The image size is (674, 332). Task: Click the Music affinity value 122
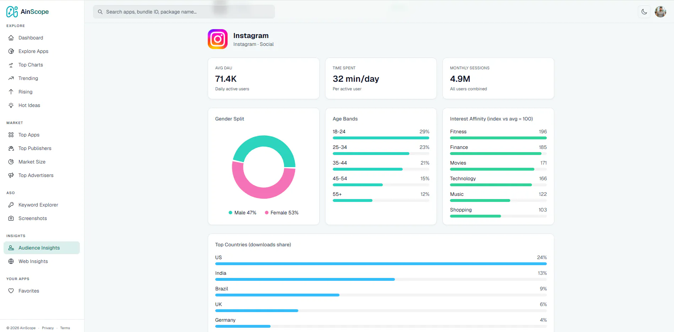pyautogui.click(x=543, y=194)
